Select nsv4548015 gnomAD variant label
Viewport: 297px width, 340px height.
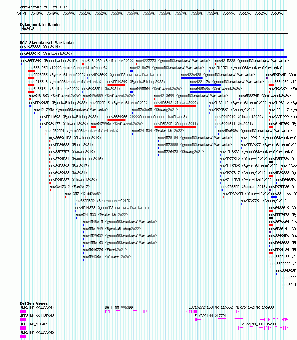(x=120, y=222)
